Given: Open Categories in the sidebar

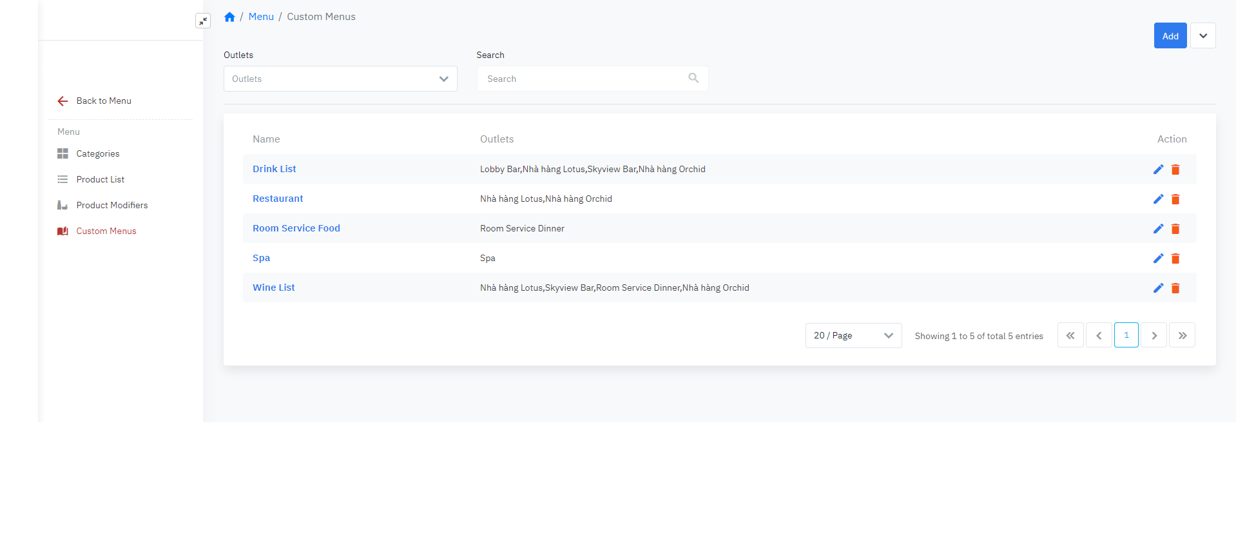Looking at the screenshot, I should [98, 153].
